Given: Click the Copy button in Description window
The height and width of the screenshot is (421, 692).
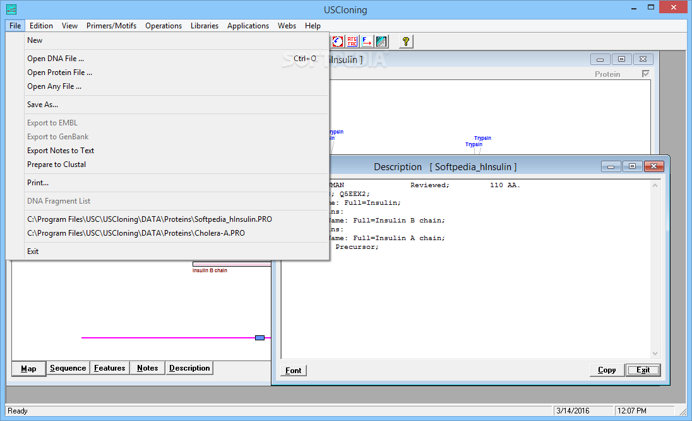Looking at the screenshot, I should pos(607,370).
